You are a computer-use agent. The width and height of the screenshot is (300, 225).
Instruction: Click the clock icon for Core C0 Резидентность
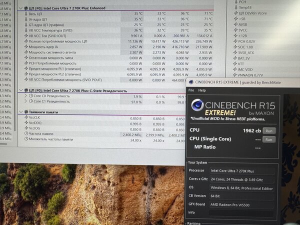31,95
